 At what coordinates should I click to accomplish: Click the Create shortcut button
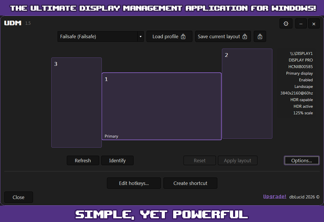[190, 183]
